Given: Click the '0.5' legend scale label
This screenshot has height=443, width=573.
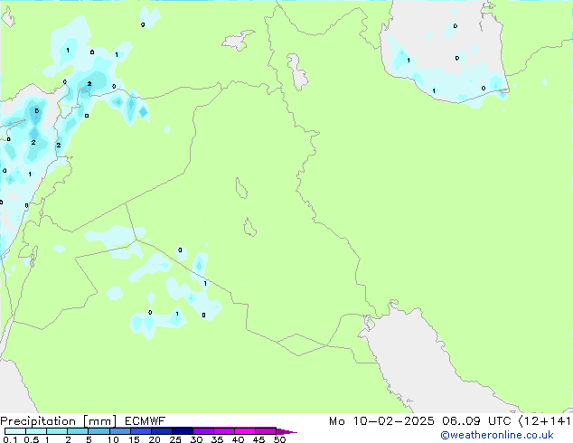Looking at the screenshot, I should [32, 439].
